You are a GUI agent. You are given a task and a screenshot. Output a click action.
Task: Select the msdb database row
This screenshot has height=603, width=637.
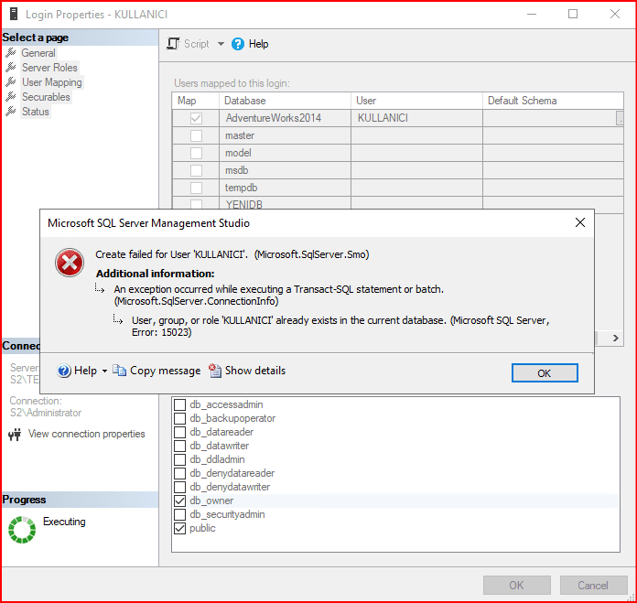click(237, 170)
